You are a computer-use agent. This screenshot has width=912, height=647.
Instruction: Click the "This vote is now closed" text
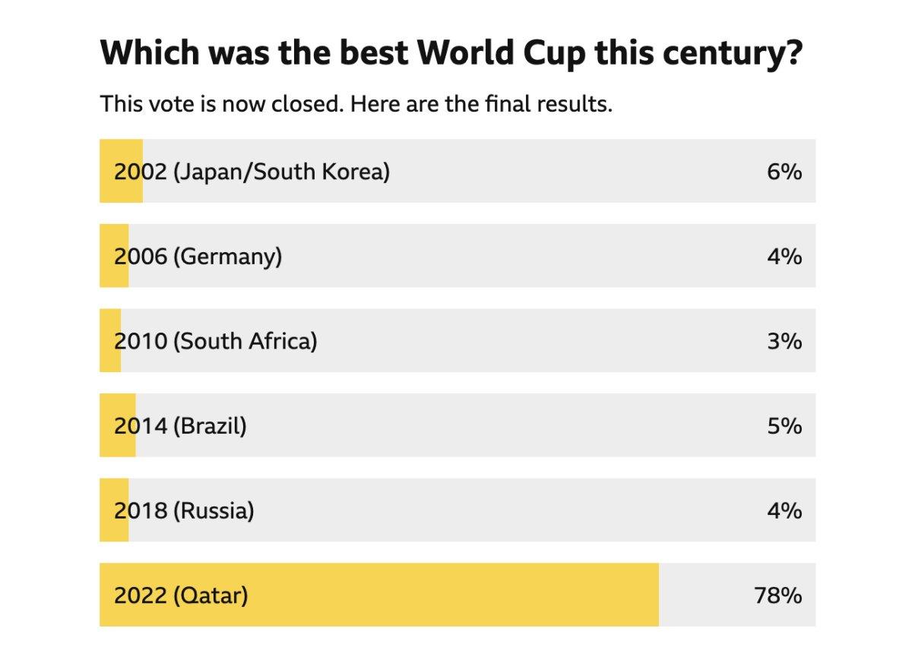coord(356,103)
